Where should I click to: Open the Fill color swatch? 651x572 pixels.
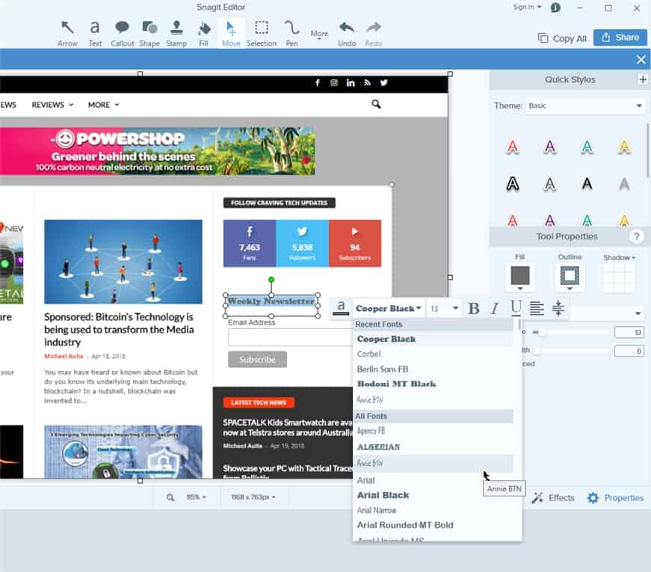point(519,277)
